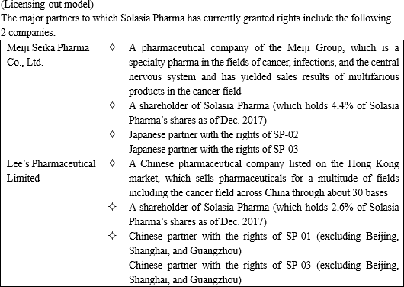Click the diamond bullet before 'Chinese partner' SP-01
The image size is (404, 287).
pyautogui.click(x=112, y=235)
